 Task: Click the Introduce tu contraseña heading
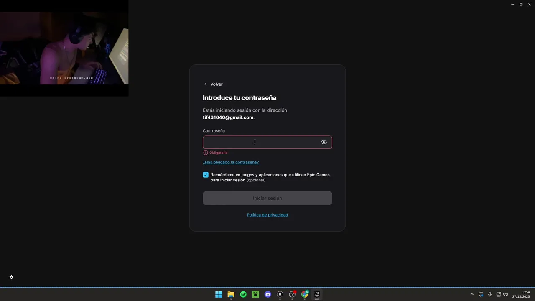click(239, 98)
